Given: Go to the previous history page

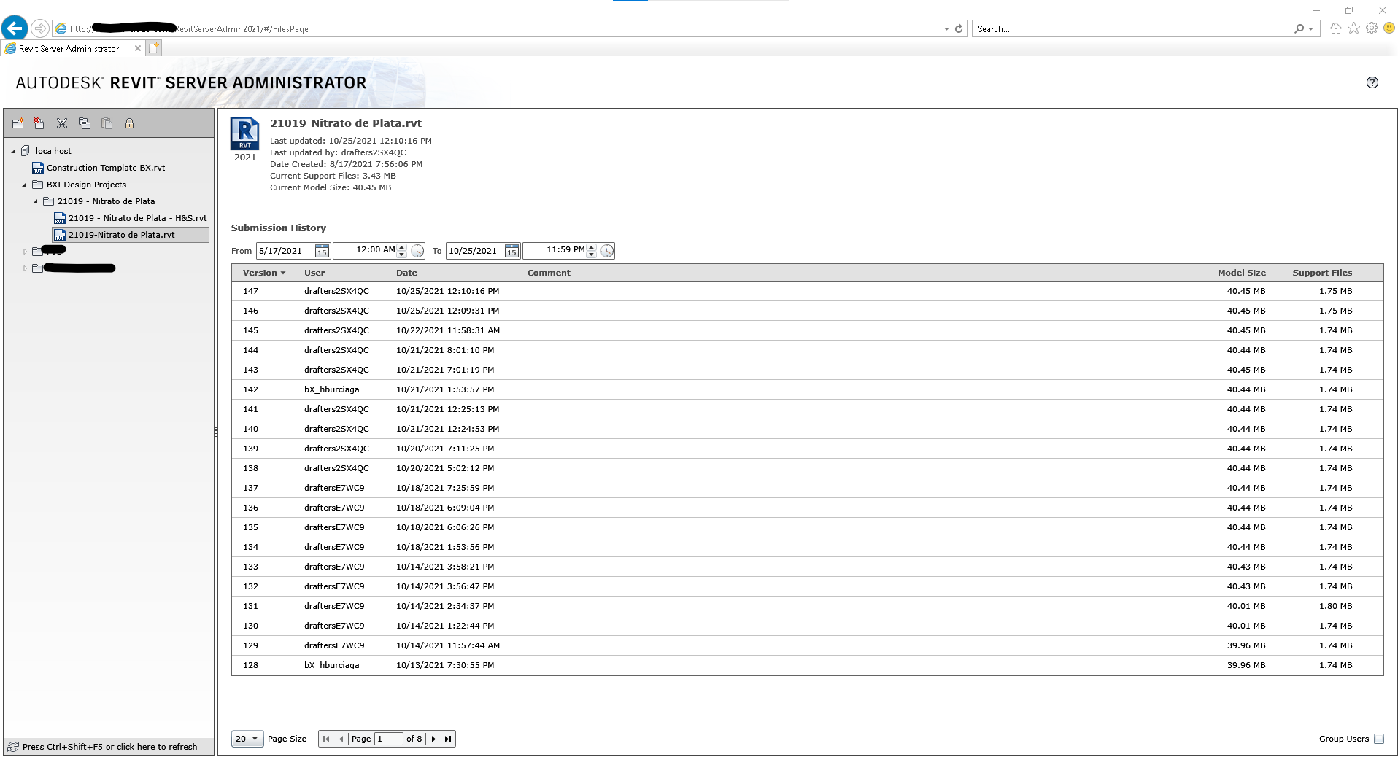Looking at the screenshot, I should pos(341,739).
